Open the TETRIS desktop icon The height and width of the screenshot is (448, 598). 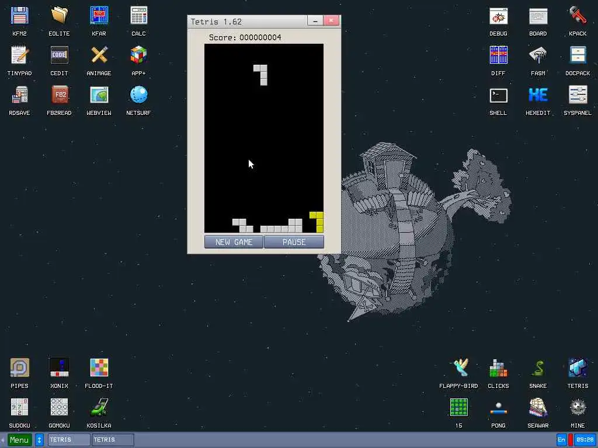tap(578, 368)
